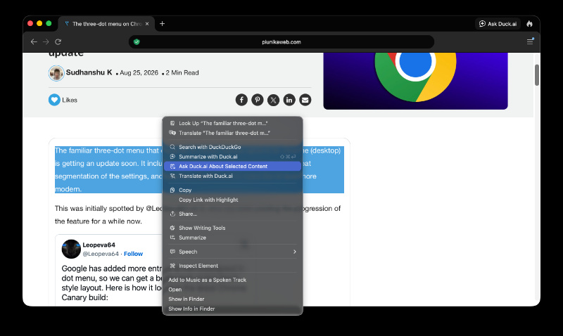Share the article on Facebook
Image resolution: width=563 pixels, height=336 pixels.
tap(241, 100)
